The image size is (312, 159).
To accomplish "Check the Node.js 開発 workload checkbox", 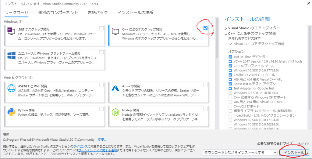I will [x=206, y=109].
